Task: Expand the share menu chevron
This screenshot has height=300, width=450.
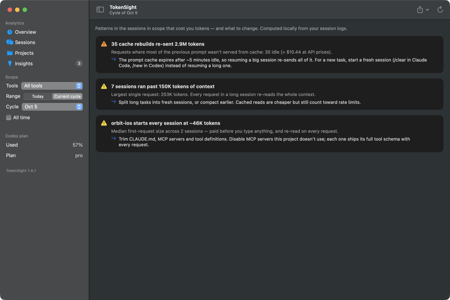Action: 427,10
